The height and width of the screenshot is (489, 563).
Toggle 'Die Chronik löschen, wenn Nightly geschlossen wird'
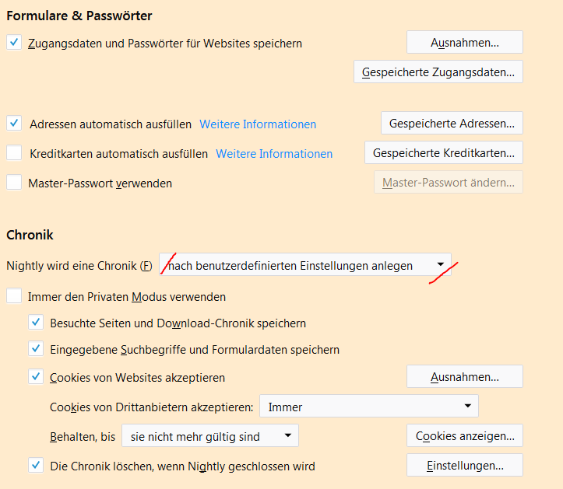36,466
